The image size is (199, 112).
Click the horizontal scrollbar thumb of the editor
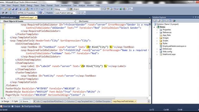click(69, 98)
